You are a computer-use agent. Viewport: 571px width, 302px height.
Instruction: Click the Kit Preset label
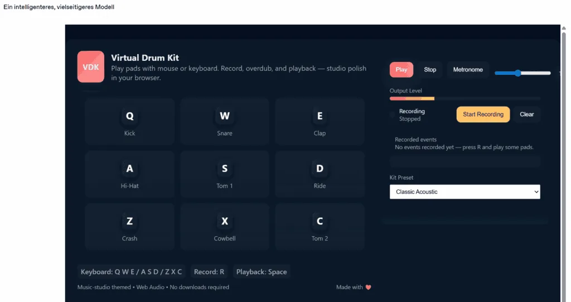click(x=401, y=178)
